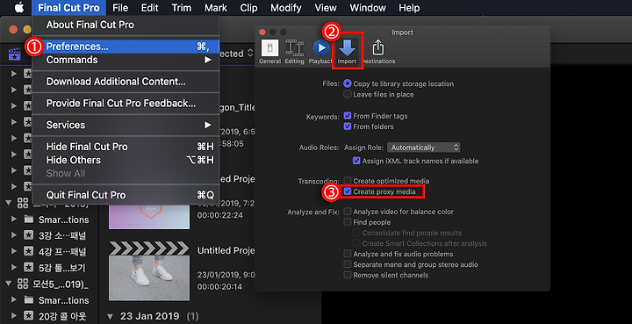Image resolution: width=632 pixels, height=324 pixels.
Task: Open Playback preferences pane
Action: coord(321,52)
